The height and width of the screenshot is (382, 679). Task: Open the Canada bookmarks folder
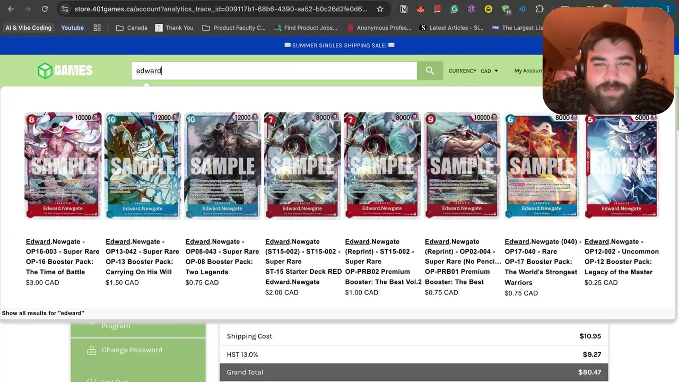point(132,28)
